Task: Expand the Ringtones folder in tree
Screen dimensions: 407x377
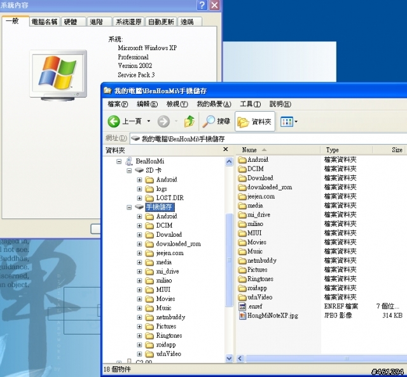Action: point(139,336)
